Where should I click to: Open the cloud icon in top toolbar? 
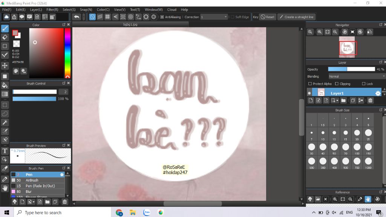pyautogui.click(x=6, y=17)
